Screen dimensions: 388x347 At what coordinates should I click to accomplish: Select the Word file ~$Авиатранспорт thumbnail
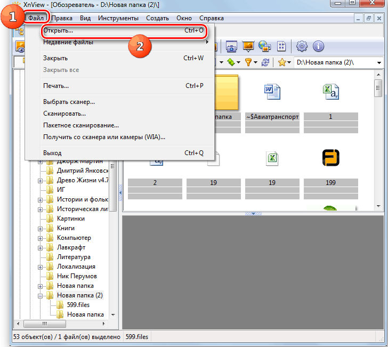point(272,92)
